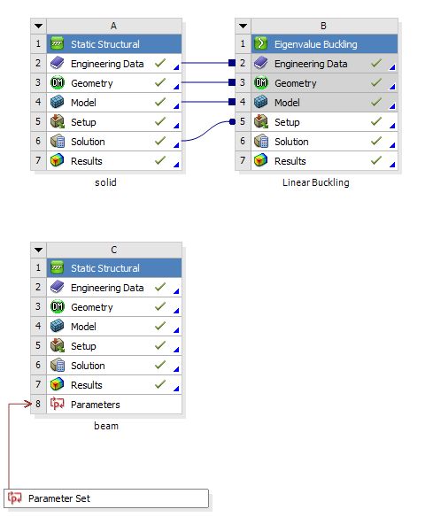Open the system A dropdown arrow menu
This screenshot has height=517, width=433.
39,26
